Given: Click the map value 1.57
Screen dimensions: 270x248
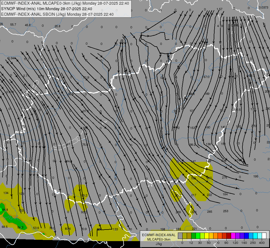Looking at the screenshot, I should pos(219,9).
